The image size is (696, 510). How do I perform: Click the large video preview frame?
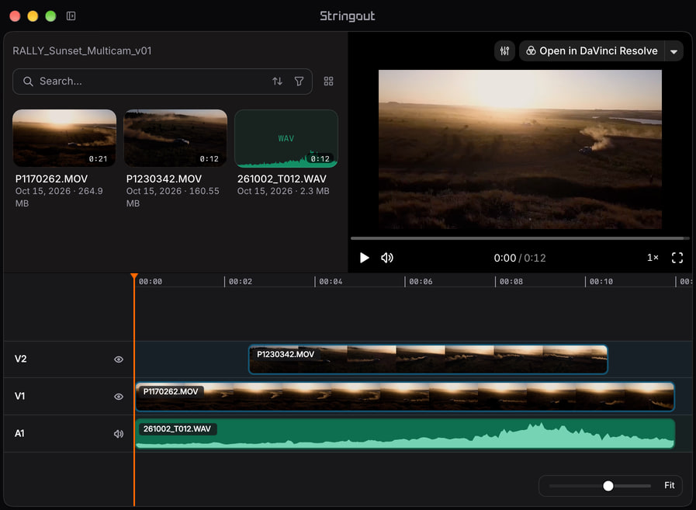[x=520, y=149]
